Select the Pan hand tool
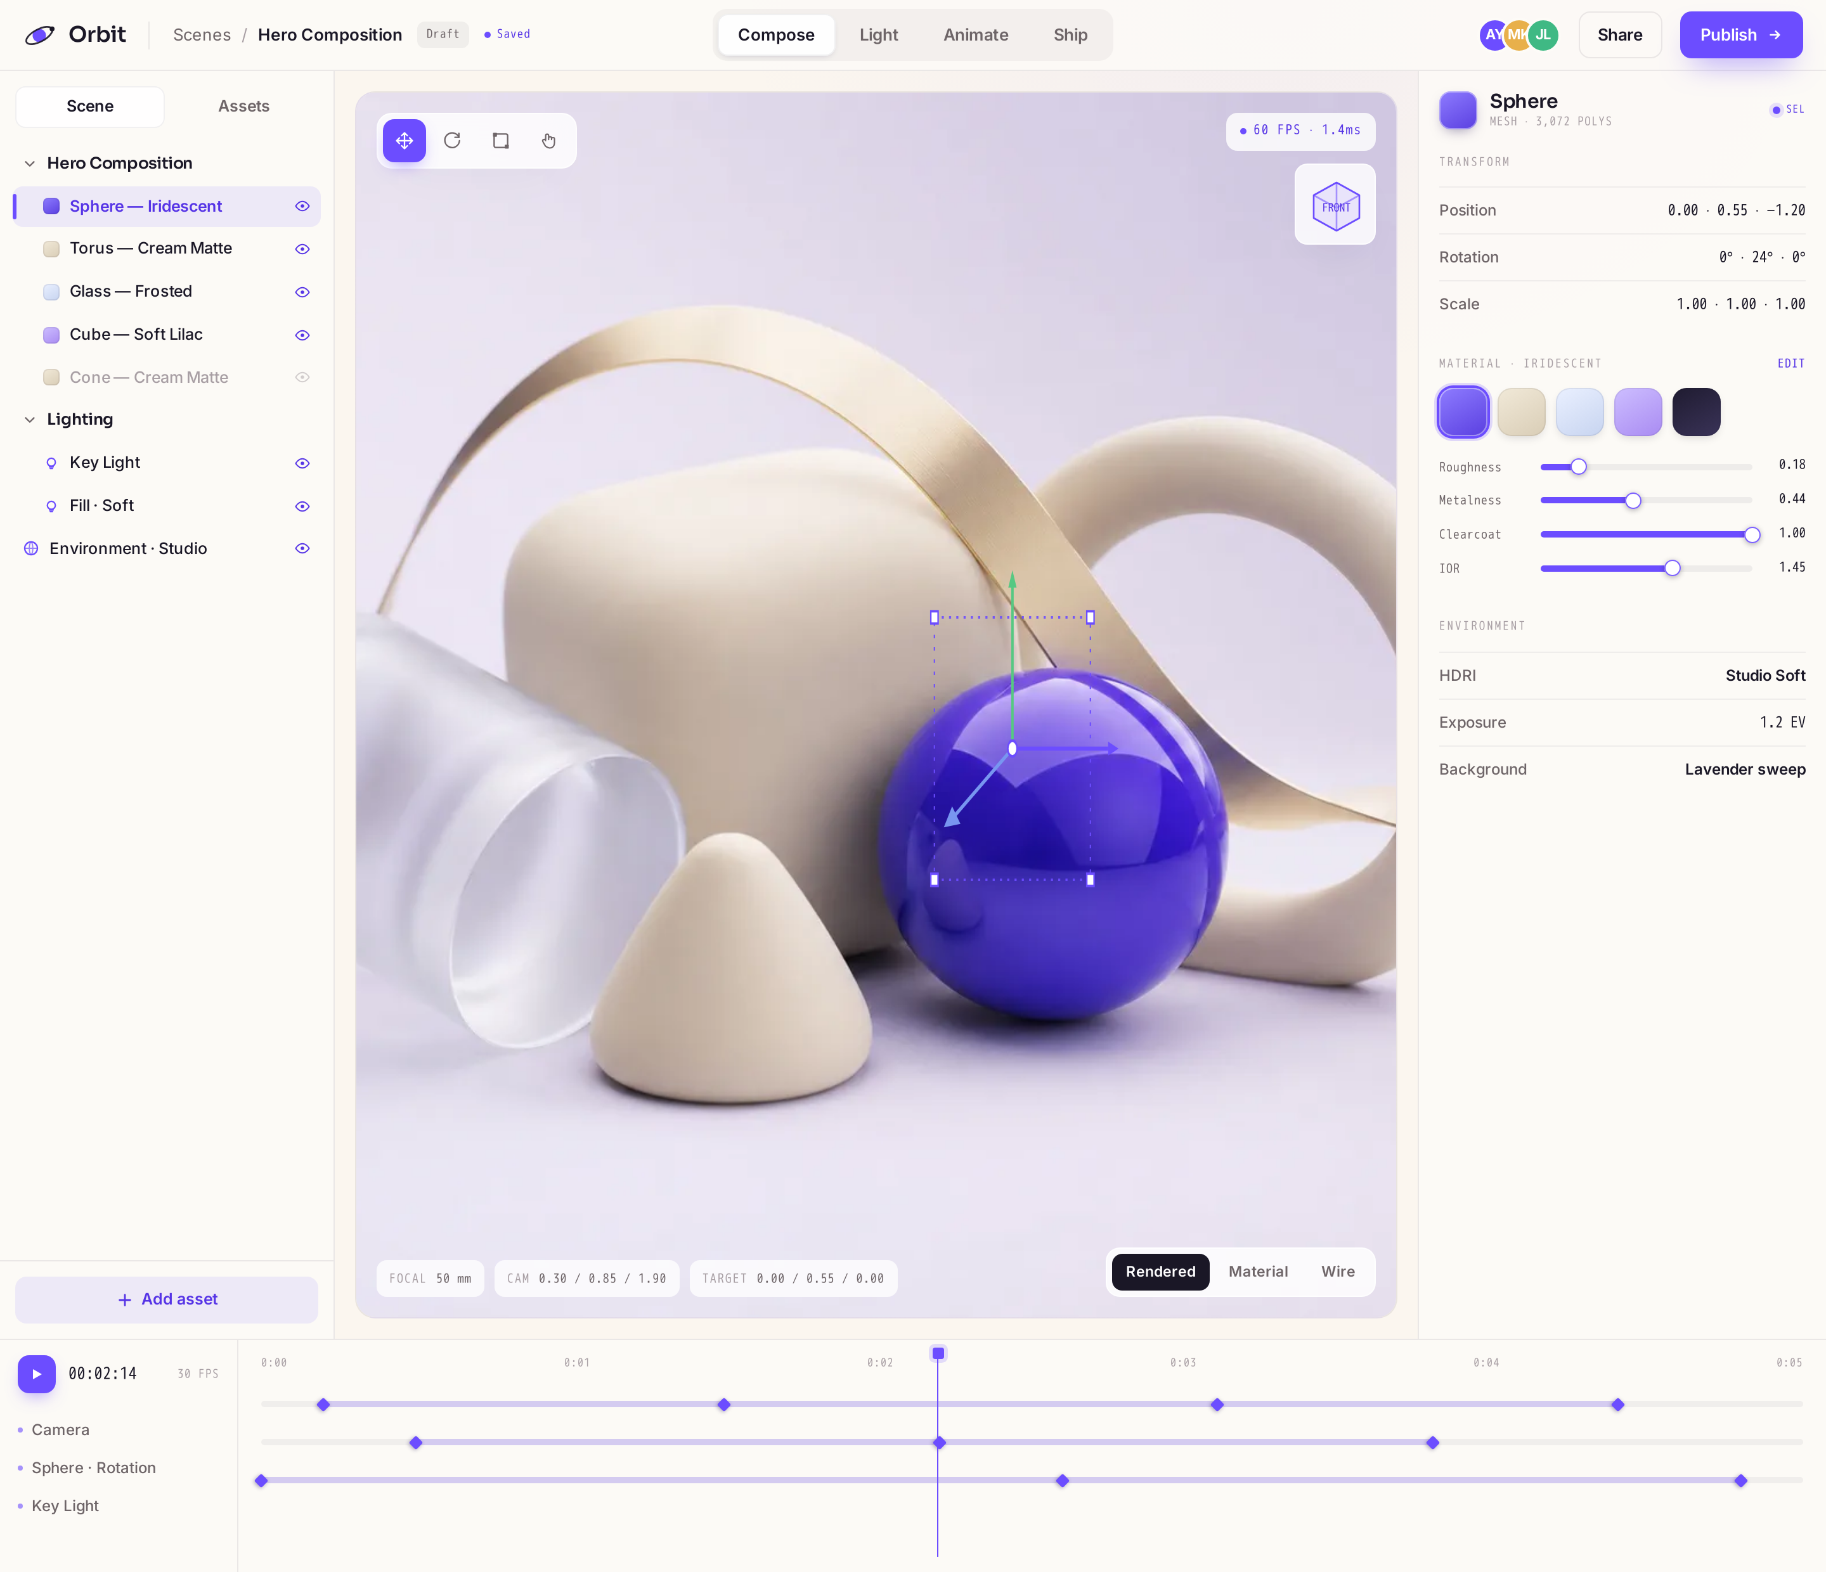1826x1572 pixels. click(x=549, y=141)
